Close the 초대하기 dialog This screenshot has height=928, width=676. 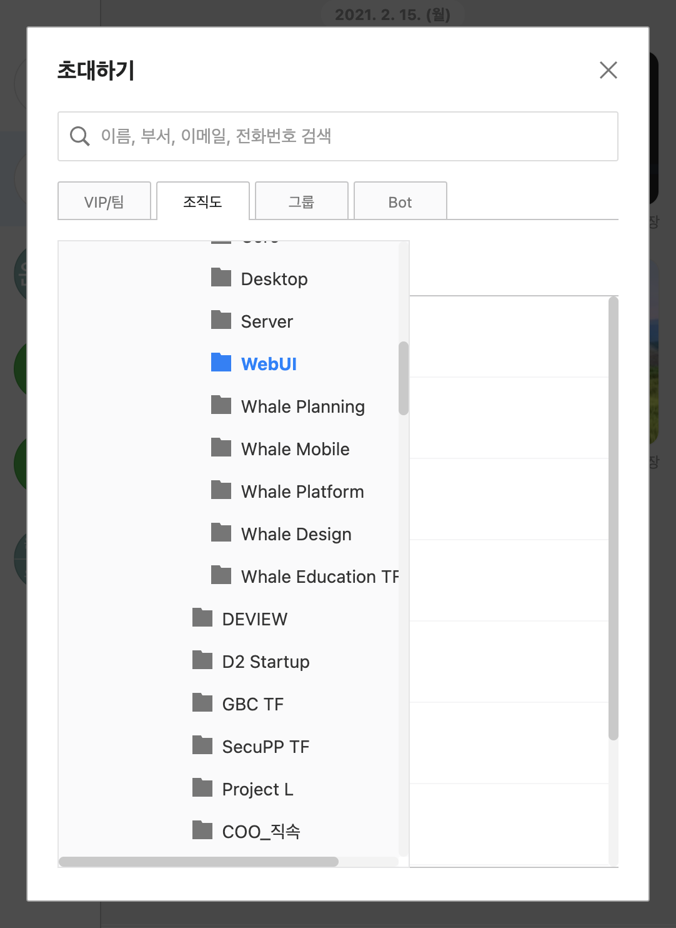[609, 70]
